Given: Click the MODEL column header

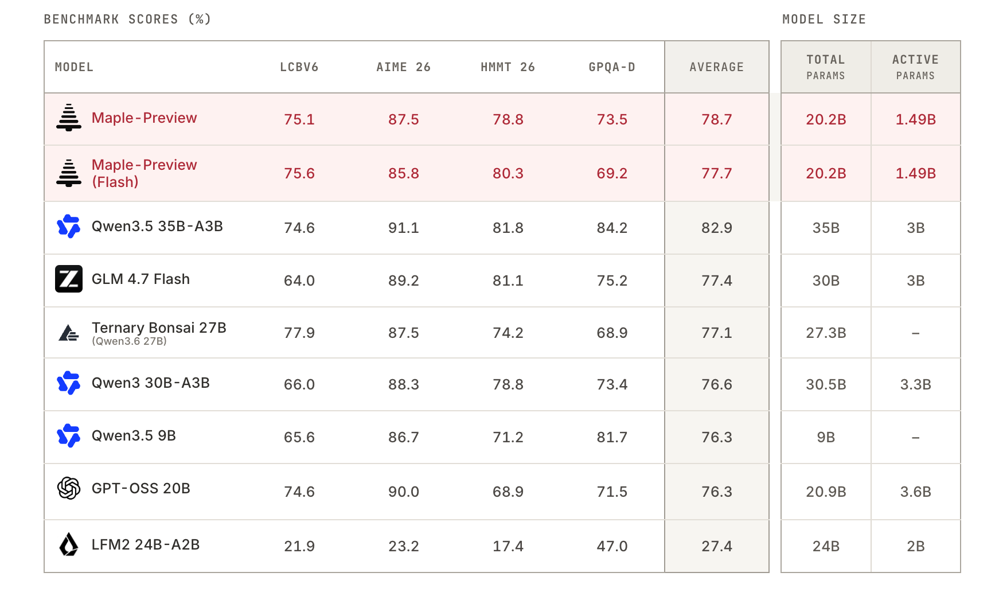Looking at the screenshot, I should pos(74,67).
